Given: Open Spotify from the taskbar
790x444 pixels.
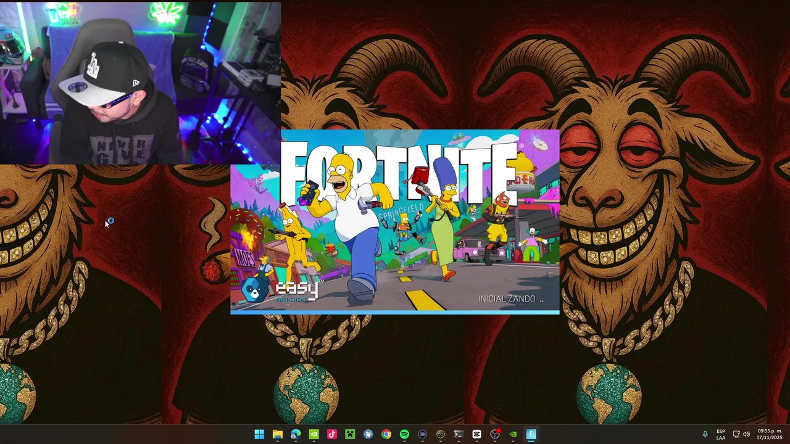Looking at the screenshot, I should 404,434.
